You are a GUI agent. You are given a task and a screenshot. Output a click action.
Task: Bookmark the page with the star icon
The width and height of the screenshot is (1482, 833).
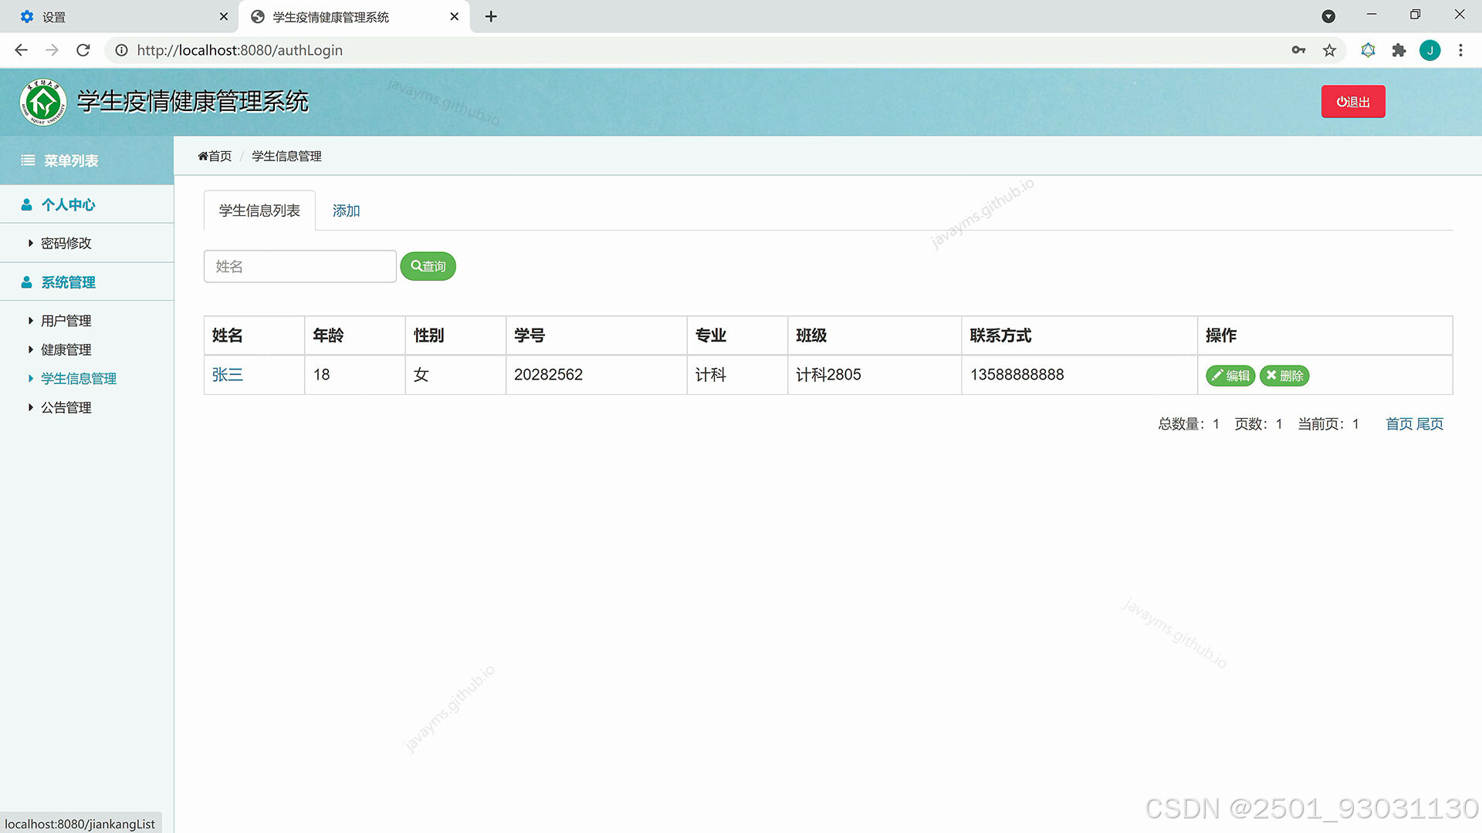tap(1329, 50)
